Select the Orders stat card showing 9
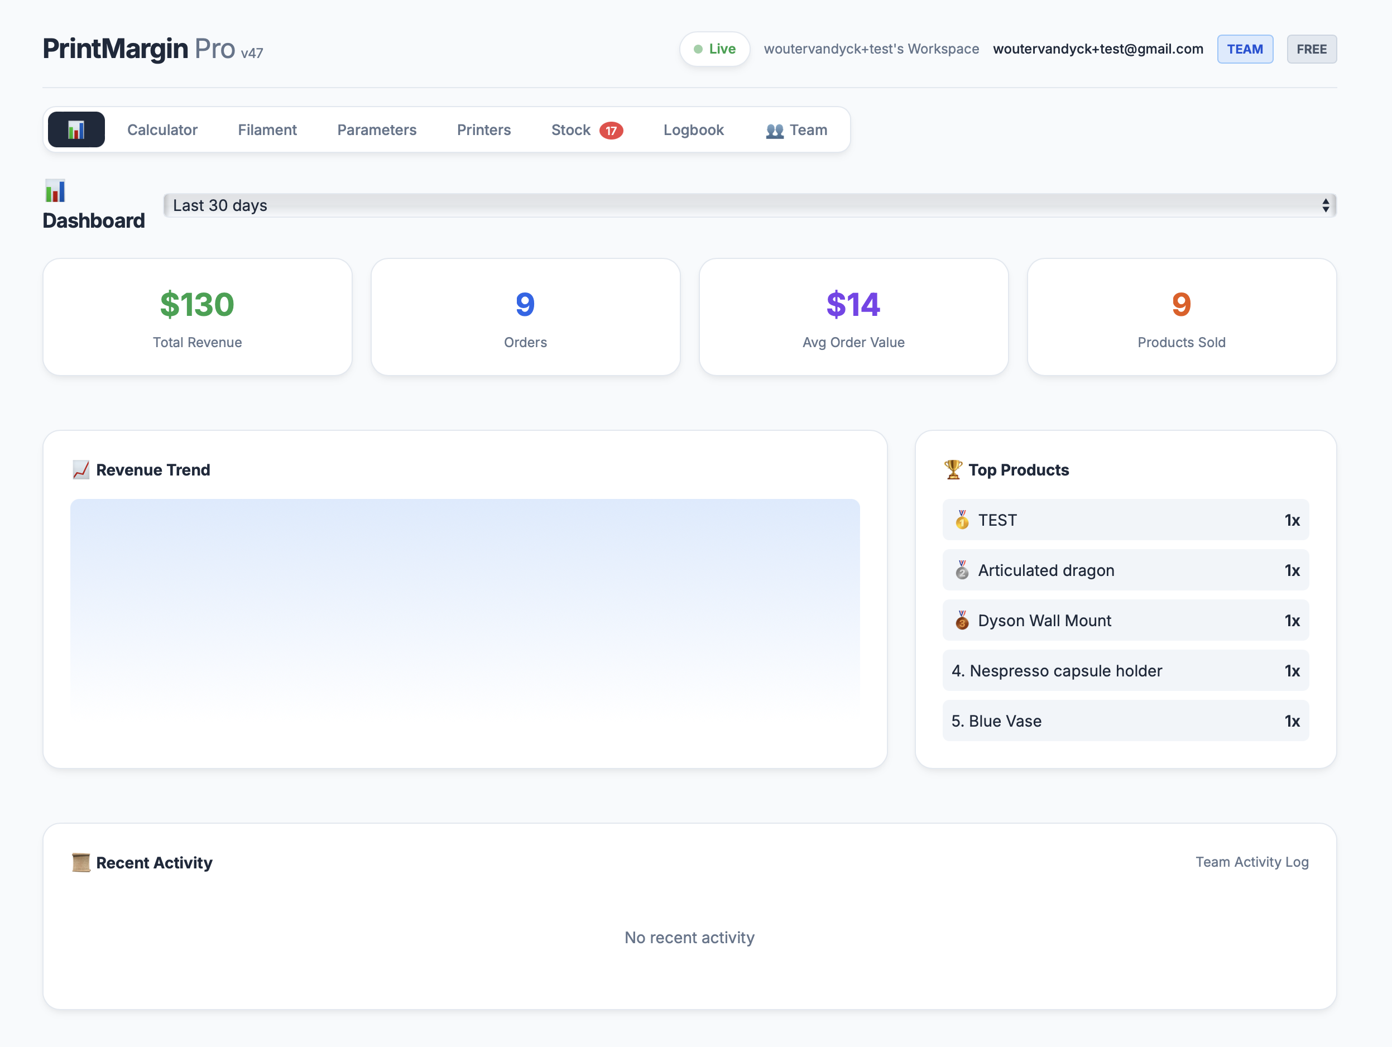The image size is (1392, 1047). pos(525,317)
